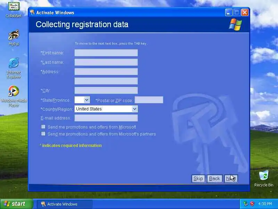Click the Activate Windows taskbar button

65,204
